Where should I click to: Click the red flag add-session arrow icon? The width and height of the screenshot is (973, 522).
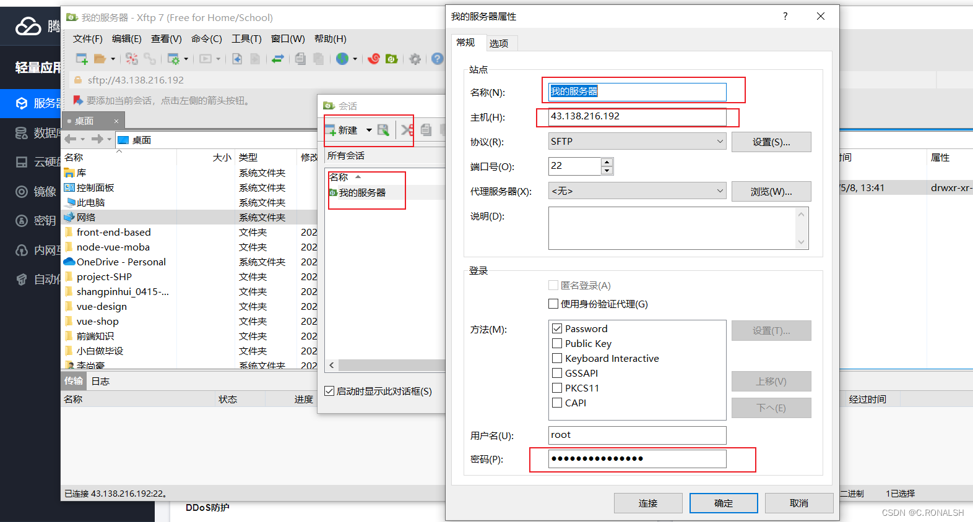78,100
